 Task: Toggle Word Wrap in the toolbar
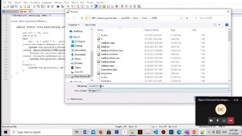[x=87, y=6]
